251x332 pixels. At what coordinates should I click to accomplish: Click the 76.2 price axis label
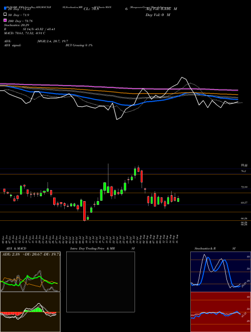click(x=243, y=171)
